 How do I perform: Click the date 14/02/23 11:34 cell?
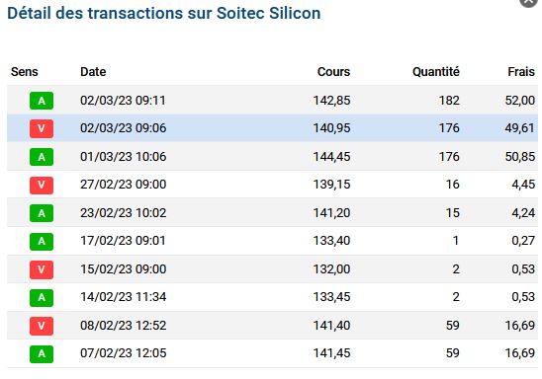pyautogui.click(x=124, y=297)
